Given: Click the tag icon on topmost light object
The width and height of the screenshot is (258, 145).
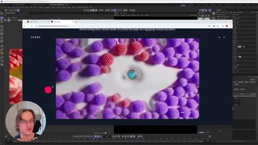Looking at the screenshot, I should coord(238,14).
